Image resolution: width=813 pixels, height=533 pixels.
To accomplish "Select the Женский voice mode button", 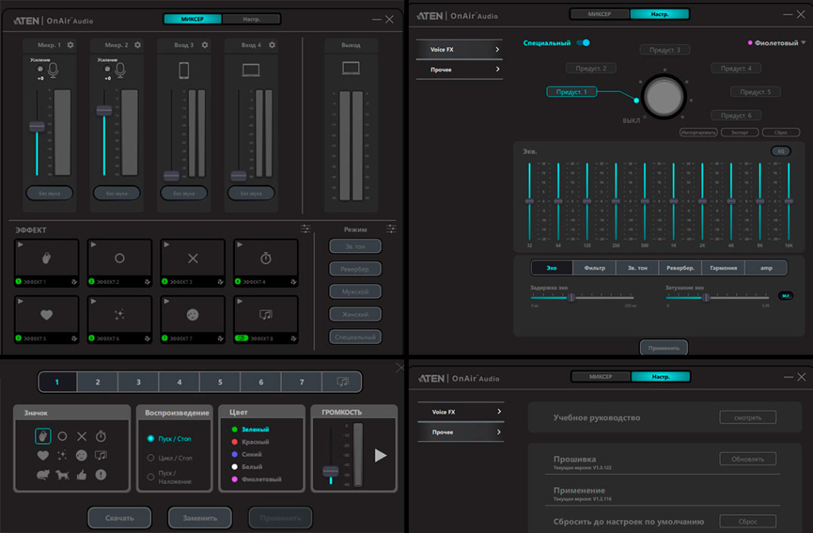I will [x=355, y=314].
